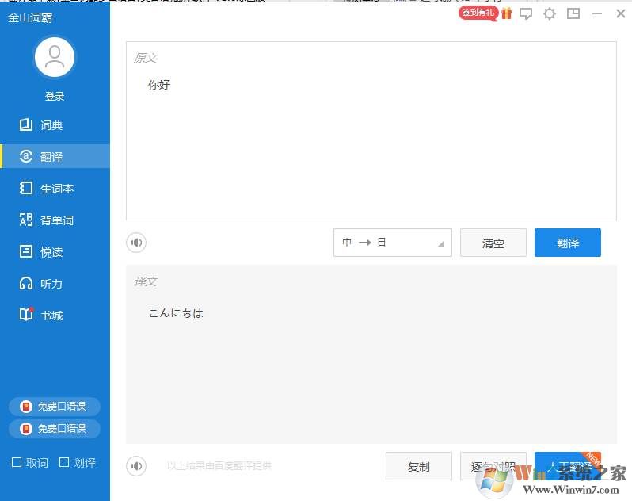This screenshot has width=632, height=501.
Task: Click the gift box icon
Action: click(506, 13)
